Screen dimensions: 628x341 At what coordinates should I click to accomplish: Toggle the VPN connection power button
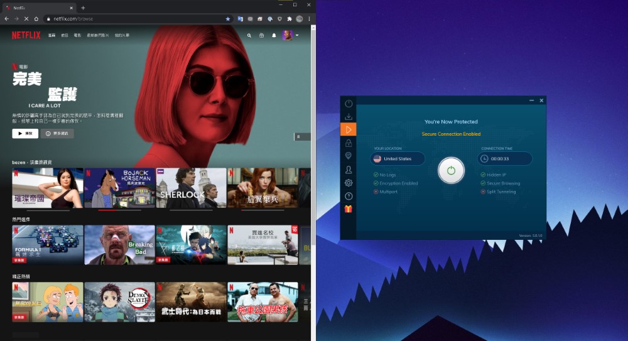click(x=451, y=171)
